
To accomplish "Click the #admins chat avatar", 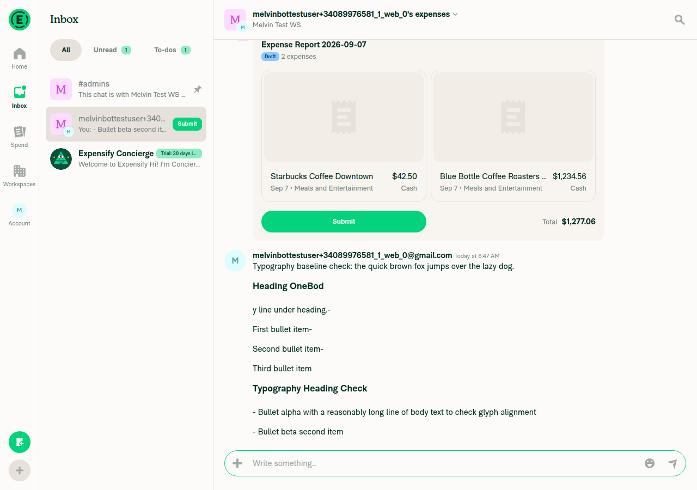I will pos(61,89).
